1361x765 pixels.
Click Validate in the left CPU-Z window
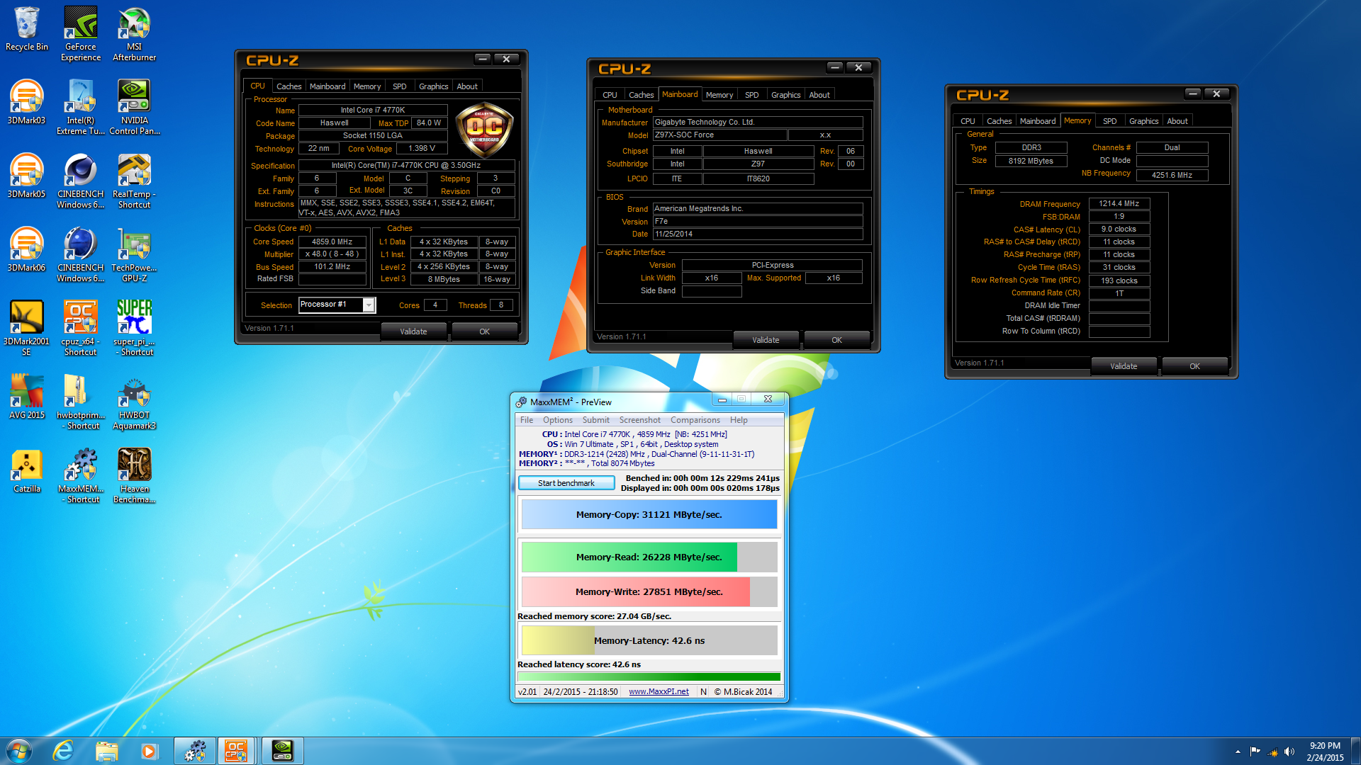click(x=413, y=331)
